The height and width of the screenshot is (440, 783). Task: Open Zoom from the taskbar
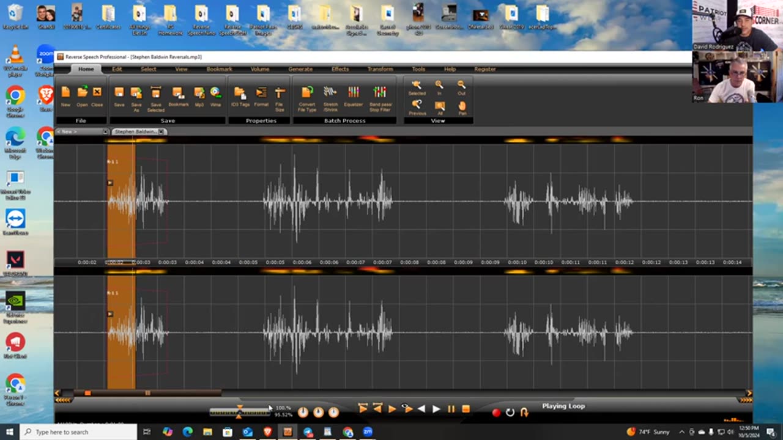tap(368, 432)
